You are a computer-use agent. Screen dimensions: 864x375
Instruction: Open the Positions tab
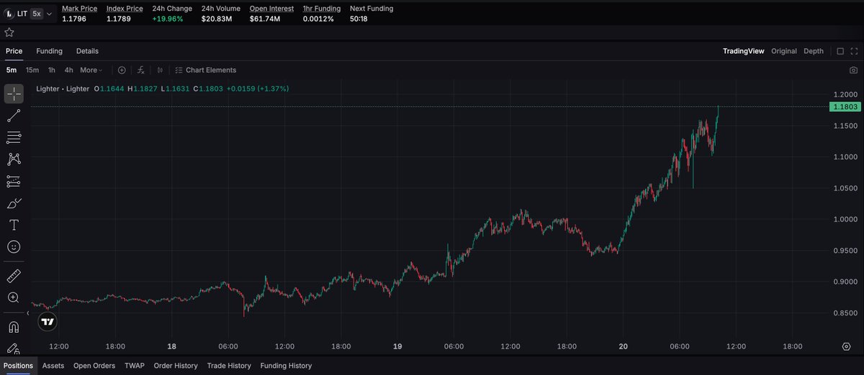18,366
